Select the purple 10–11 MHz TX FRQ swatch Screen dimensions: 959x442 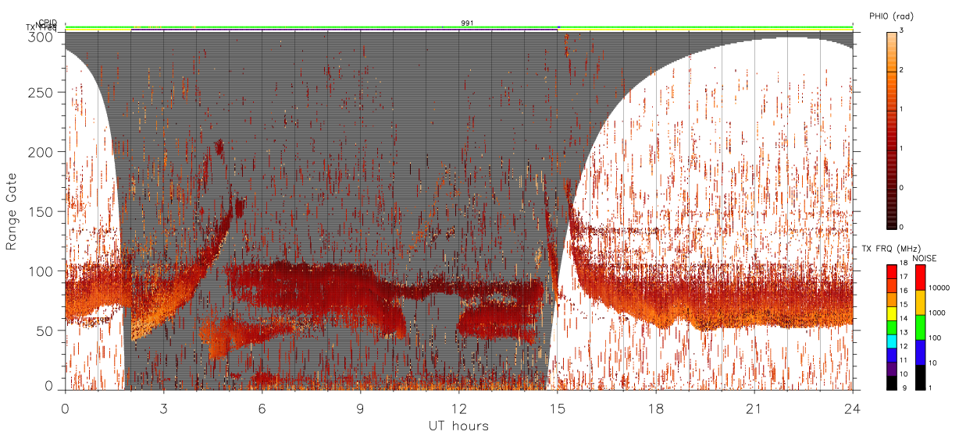(892, 368)
